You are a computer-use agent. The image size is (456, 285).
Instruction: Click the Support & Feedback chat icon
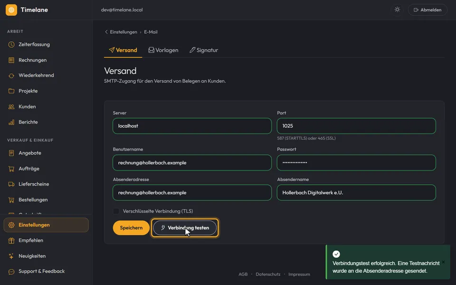coord(11,272)
